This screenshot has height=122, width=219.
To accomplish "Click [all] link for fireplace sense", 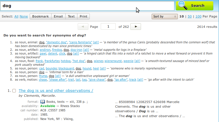I will click(86, 50).
